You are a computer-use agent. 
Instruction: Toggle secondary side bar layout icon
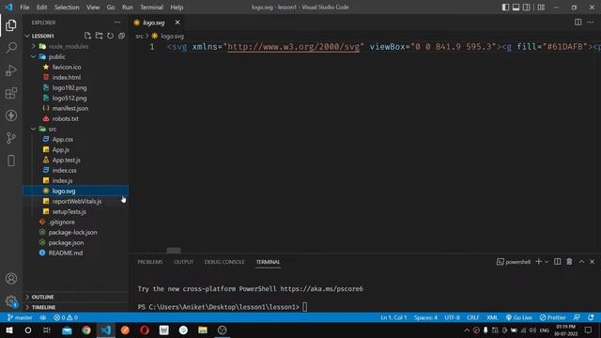pyautogui.click(x=527, y=7)
